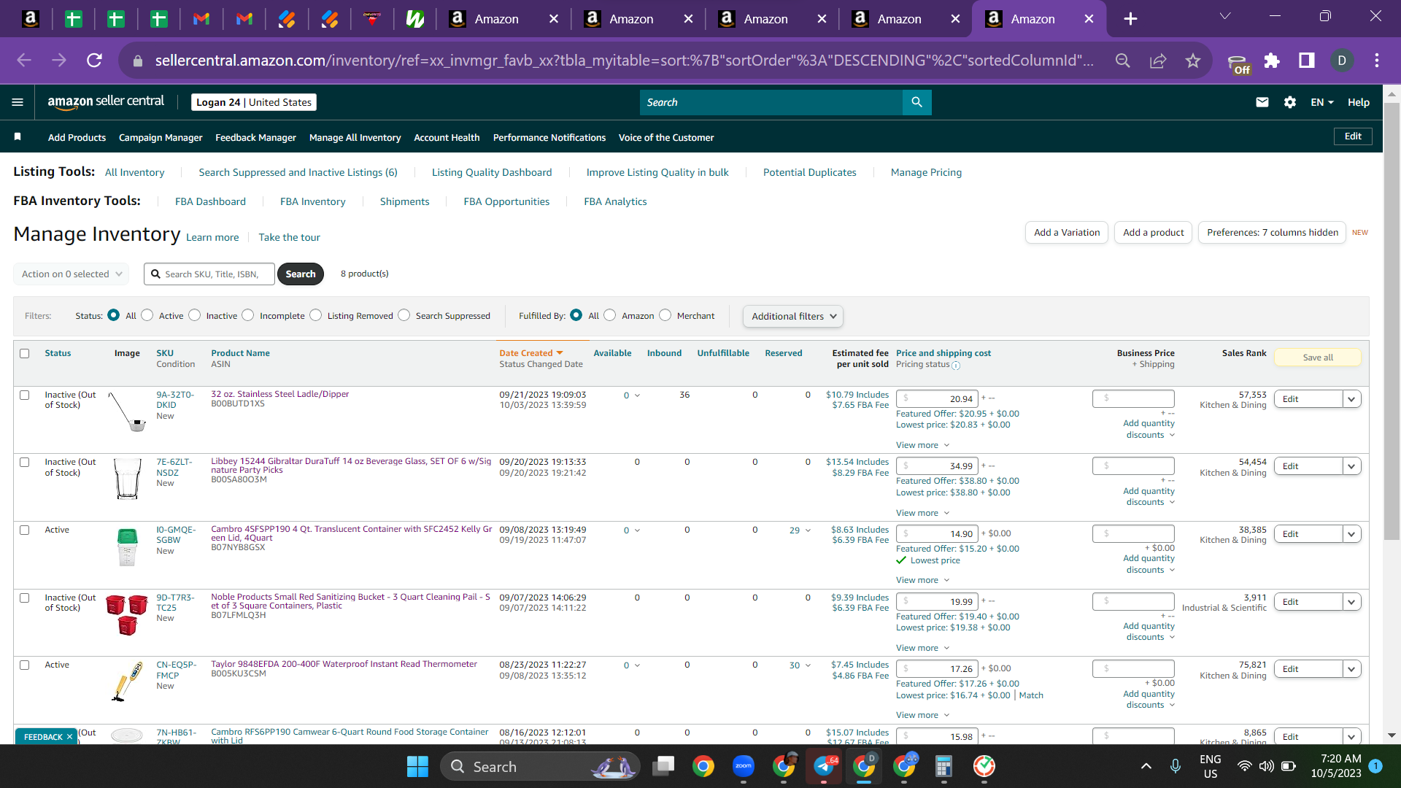The width and height of the screenshot is (1401, 788).
Task: Click the browser share icon
Action: tap(1158, 61)
